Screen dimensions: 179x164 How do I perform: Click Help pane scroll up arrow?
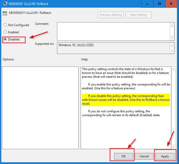(173, 69)
